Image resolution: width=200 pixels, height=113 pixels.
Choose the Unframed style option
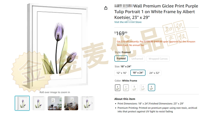(x=137, y=59)
